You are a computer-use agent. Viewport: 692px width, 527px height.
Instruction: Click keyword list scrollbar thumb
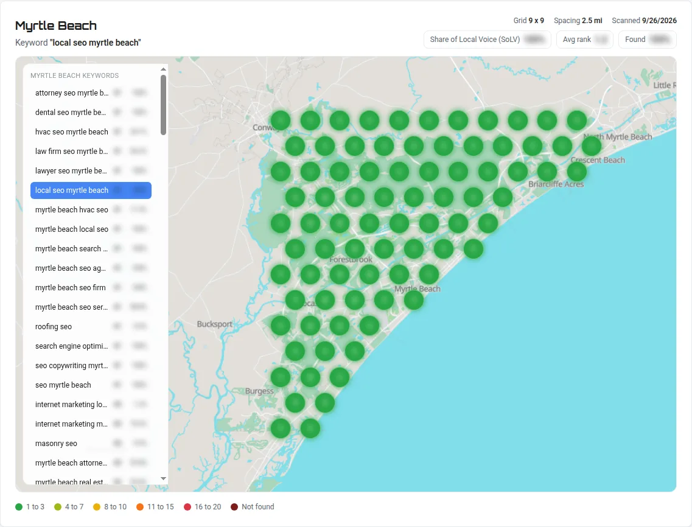coord(163,105)
